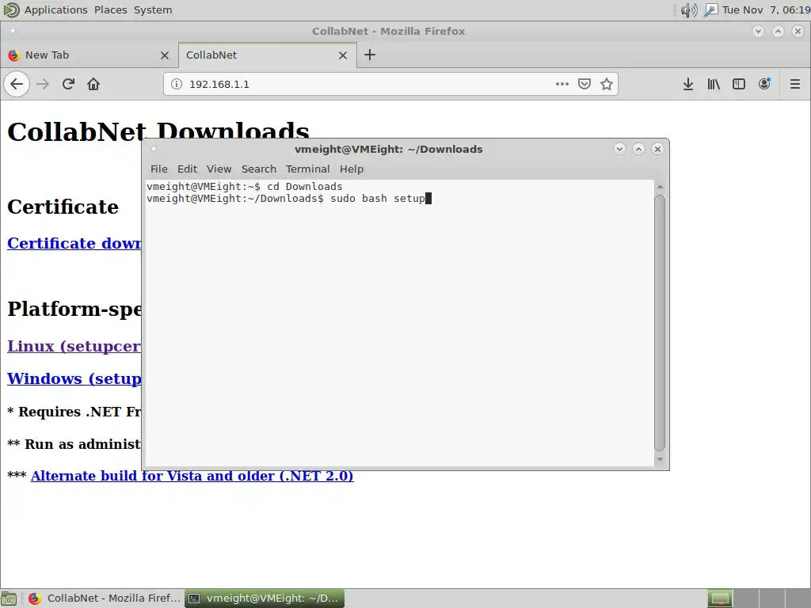Bookmark this page with the star
The image size is (811, 608).
pyautogui.click(x=607, y=84)
